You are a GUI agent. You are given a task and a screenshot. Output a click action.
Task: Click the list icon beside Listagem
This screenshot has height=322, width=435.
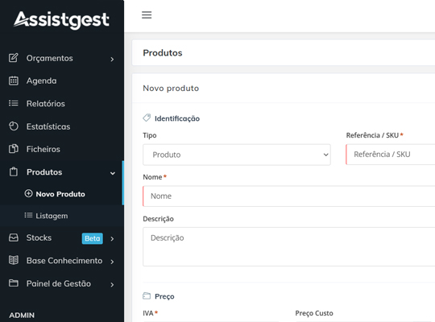[28, 215]
